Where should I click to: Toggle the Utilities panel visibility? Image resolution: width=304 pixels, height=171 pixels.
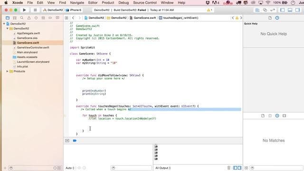pos(297,10)
